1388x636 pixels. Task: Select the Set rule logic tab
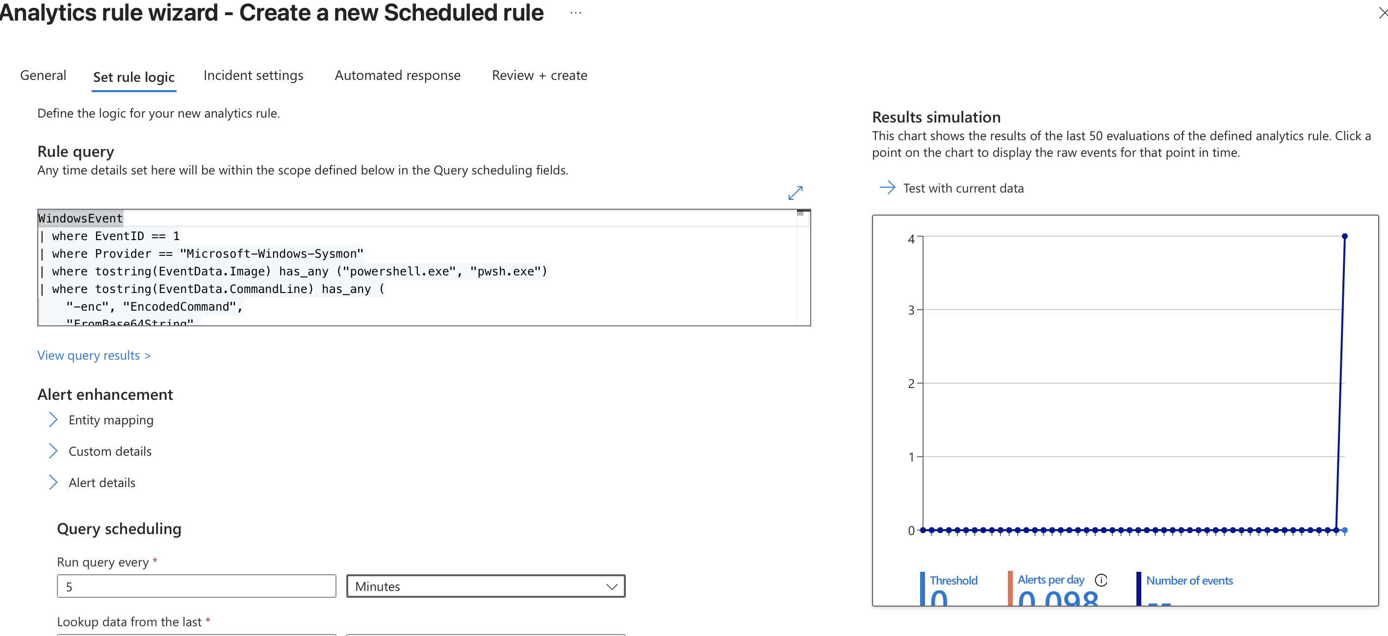[x=133, y=77]
